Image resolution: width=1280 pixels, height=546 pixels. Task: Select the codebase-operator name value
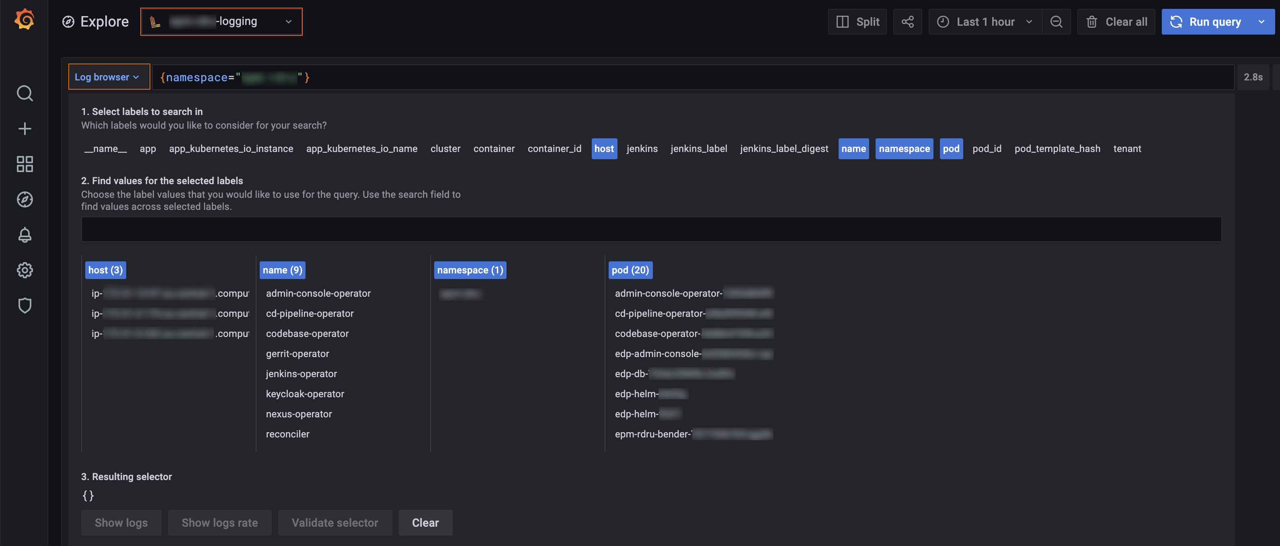click(x=307, y=333)
